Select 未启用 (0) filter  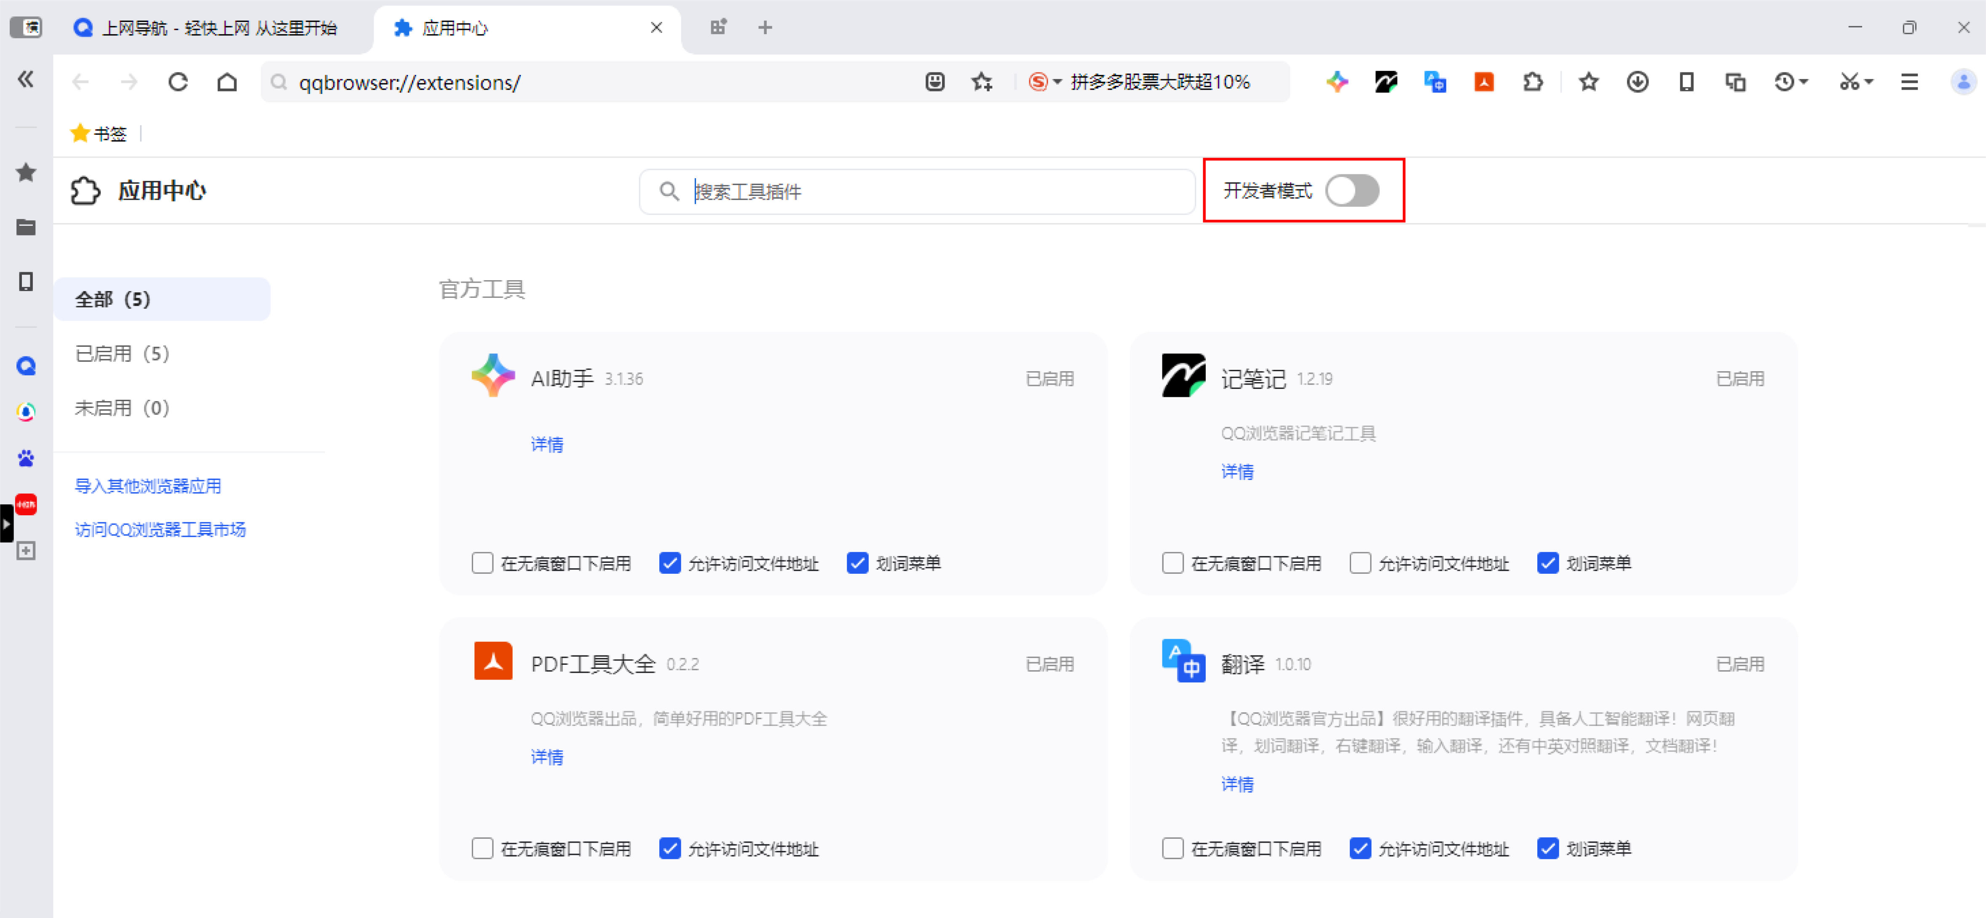(x=122, y=408)
